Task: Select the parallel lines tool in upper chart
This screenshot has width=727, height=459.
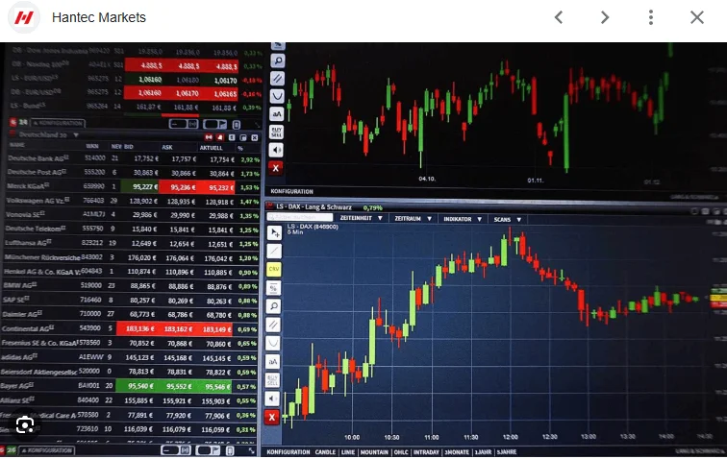Action: 277,79
